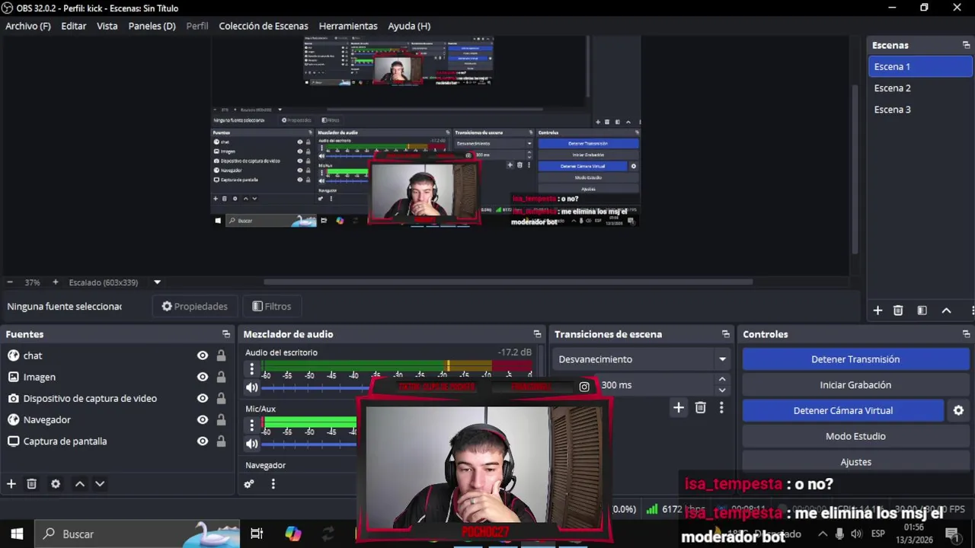
Task: Open Herramientas menu
Action: click(x=348, y=26)
